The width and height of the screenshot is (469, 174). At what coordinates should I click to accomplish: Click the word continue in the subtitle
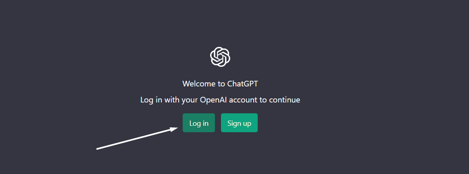pos(284,100)
